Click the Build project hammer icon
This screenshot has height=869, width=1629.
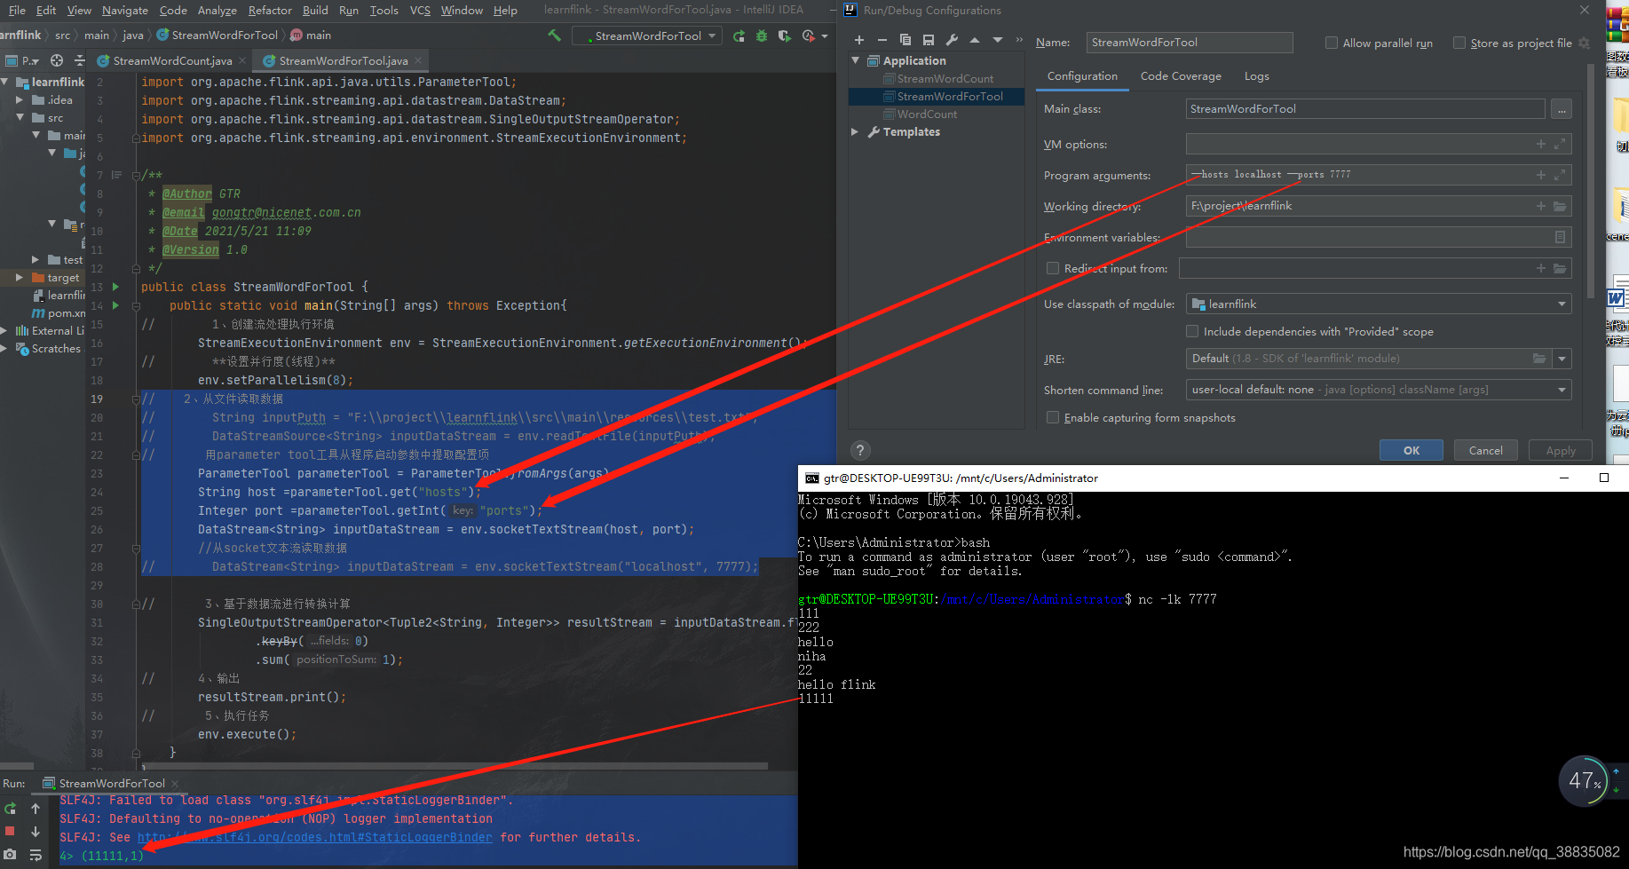(x=554, y=36)
